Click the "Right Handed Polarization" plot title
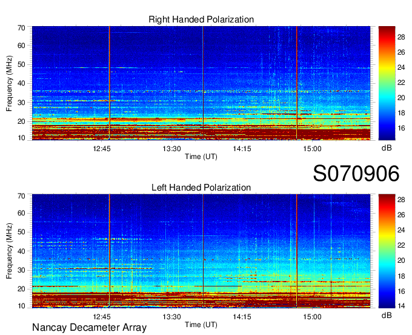412x335 pixels. tap(201, 19)
